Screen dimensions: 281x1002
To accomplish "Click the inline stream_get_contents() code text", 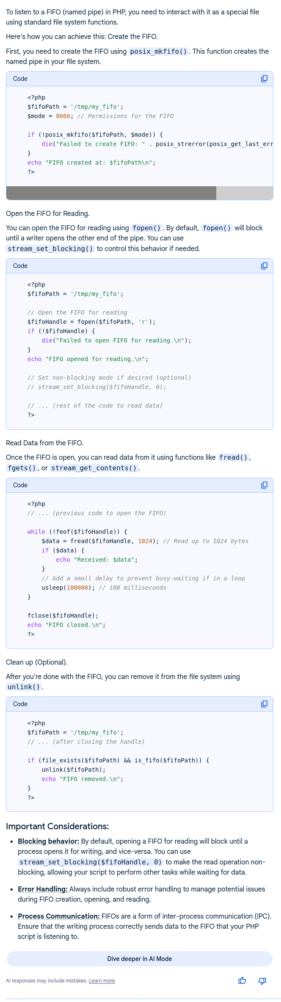I will (x=94, y=468).
